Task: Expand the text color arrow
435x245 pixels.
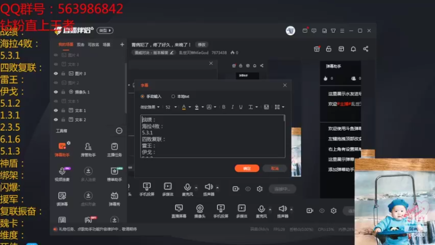Action: point(190,107)
